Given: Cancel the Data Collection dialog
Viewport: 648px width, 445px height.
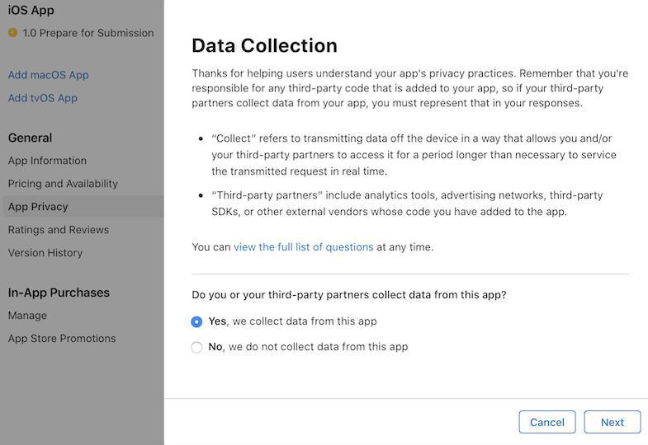Looking at the screenshot, I should point(547,422).
